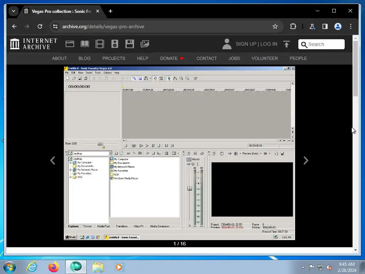Open the media player taskbar icon
Image resolution: width=365 pixels, height=274 pixels.
120,267
